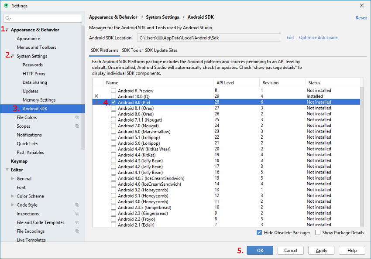Check the Android 4.4 (KitKat) checkbox
The height and width of the screenshot is (259, 371).
tap(113, 155)
